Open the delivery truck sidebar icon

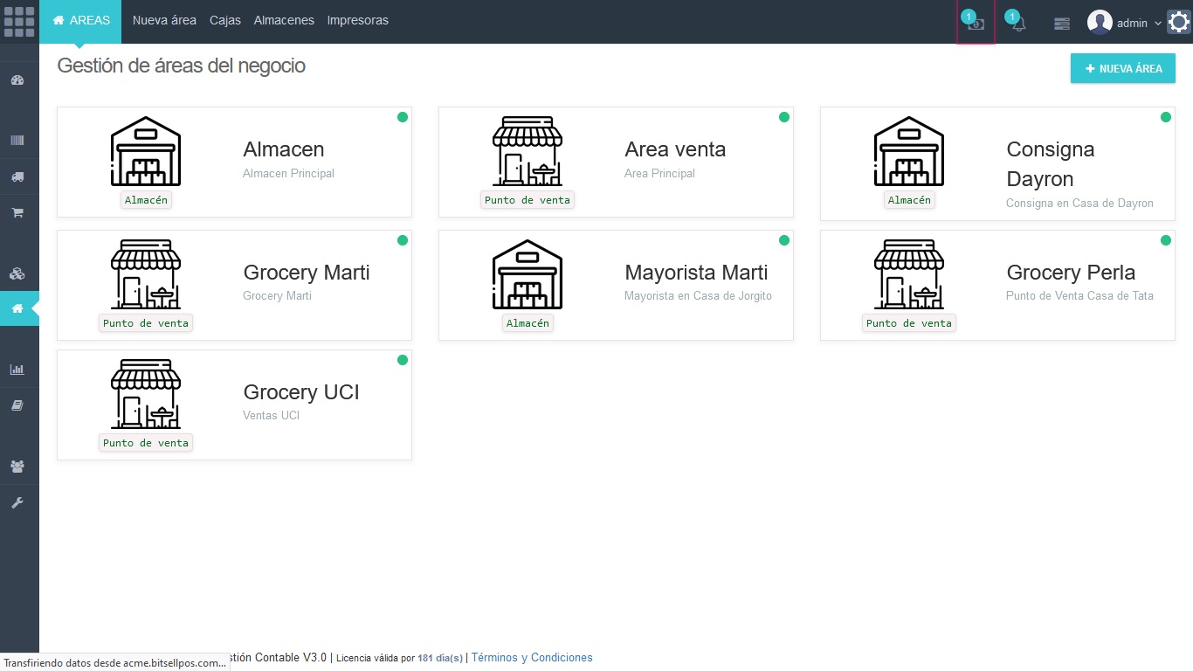point(17,176)
